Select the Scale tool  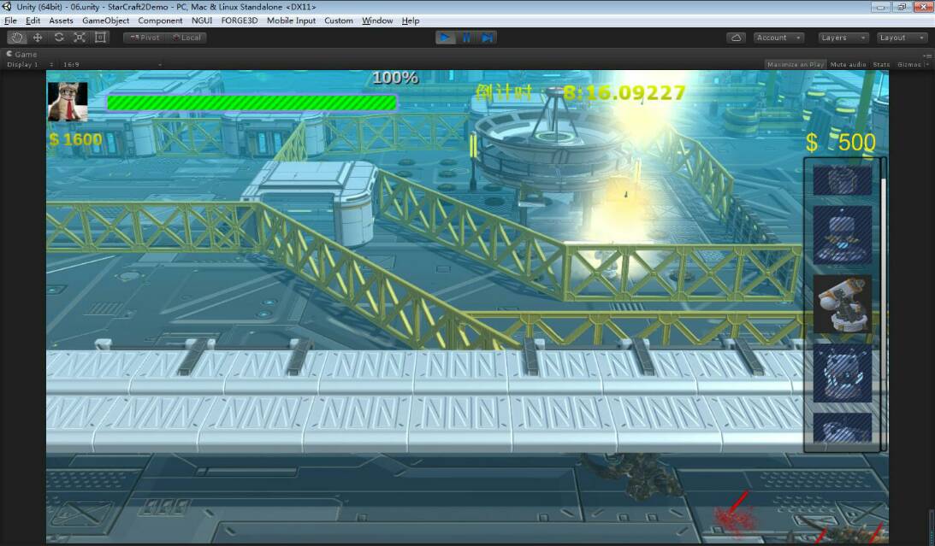80,38
